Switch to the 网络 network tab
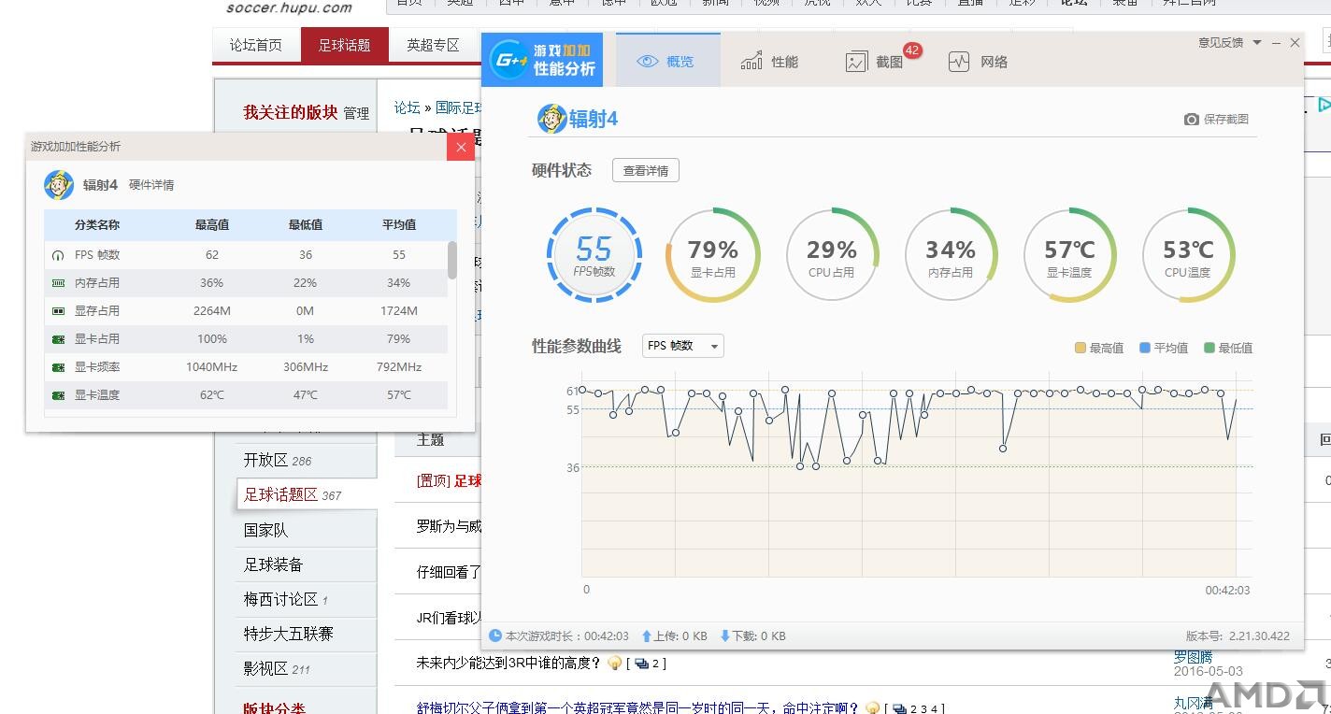Screen dimensions: 1331x714 click(x=978, y=62)
